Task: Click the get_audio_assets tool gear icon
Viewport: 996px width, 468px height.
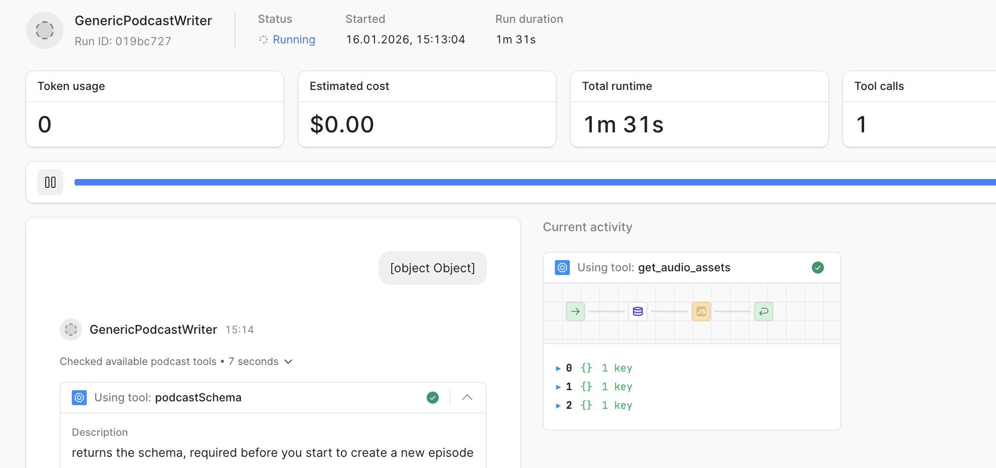Action: coord(562,268)
